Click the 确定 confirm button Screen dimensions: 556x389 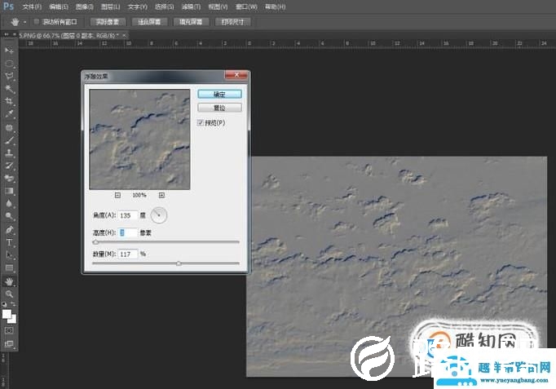(x=219, y=95)
